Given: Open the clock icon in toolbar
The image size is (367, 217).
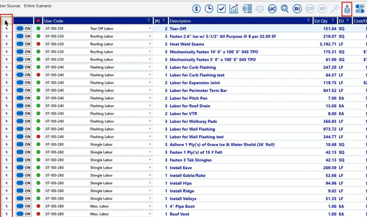Looking at the screenshot, I should coord(209,9).
